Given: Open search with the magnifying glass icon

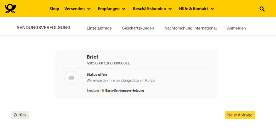Looking at the screenshot, I should click(262, 9).
